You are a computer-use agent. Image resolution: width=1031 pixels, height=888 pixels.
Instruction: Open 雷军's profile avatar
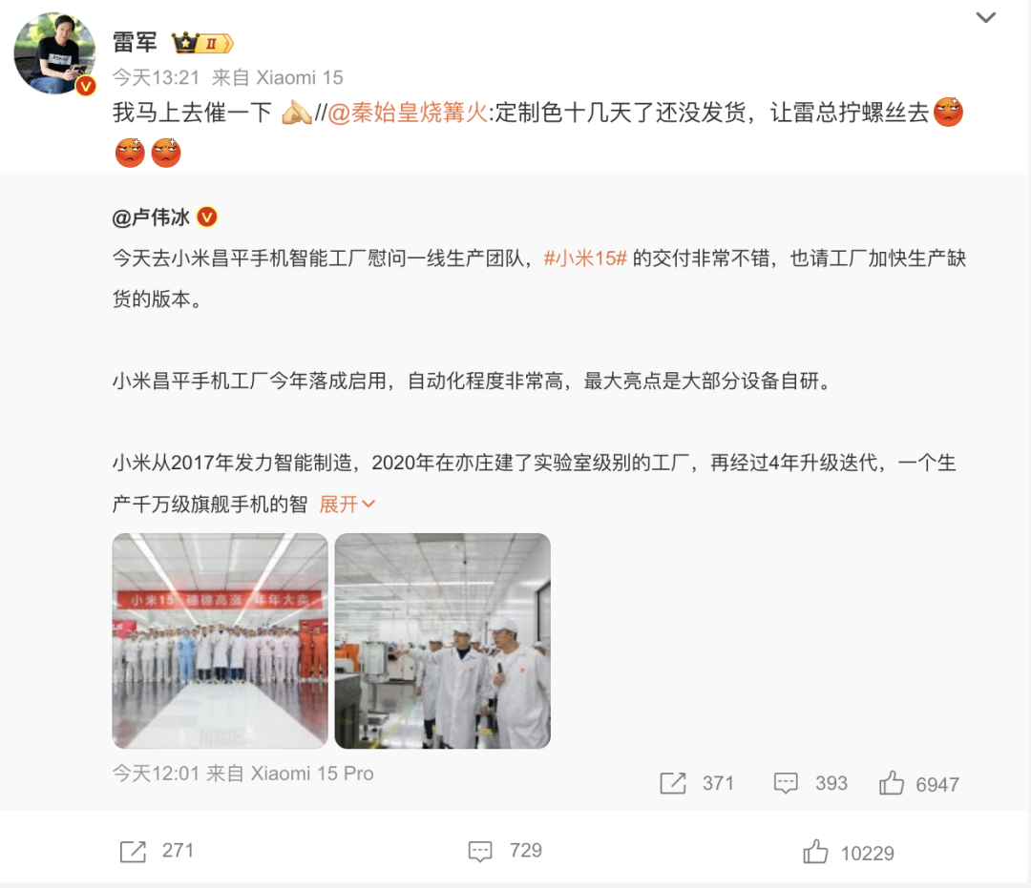point(54,53)
